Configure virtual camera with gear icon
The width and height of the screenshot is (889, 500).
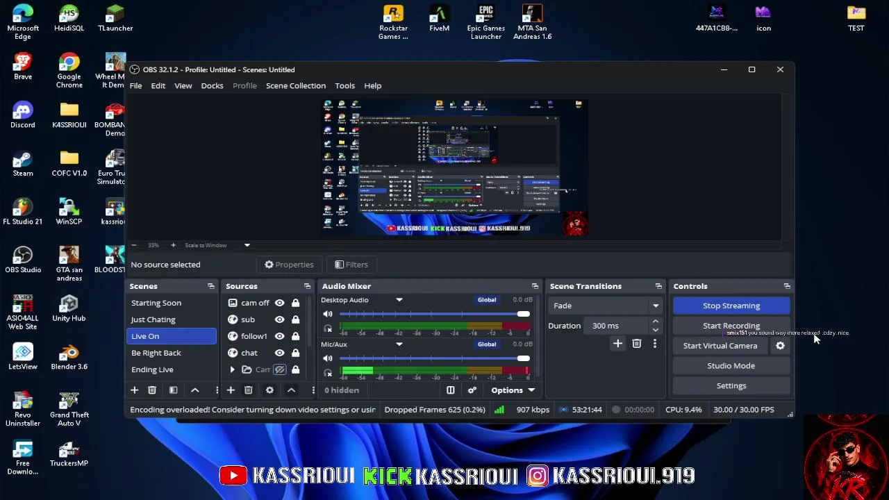coord(780,346)
